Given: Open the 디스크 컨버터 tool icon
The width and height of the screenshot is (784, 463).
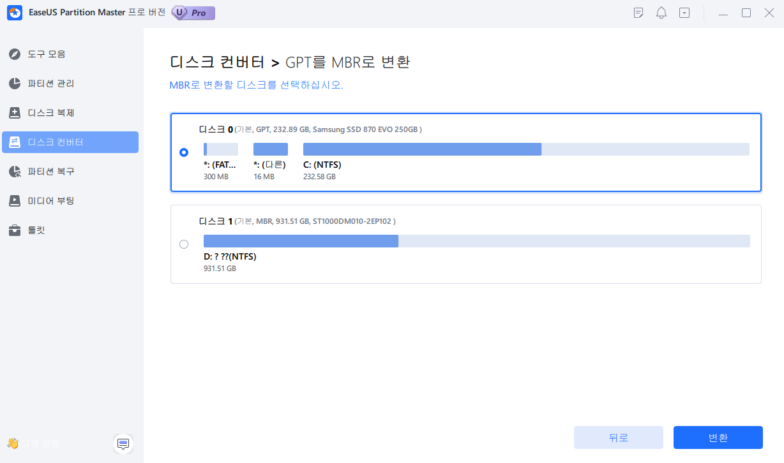Looking at the screenshot, I should pos(14,142).
